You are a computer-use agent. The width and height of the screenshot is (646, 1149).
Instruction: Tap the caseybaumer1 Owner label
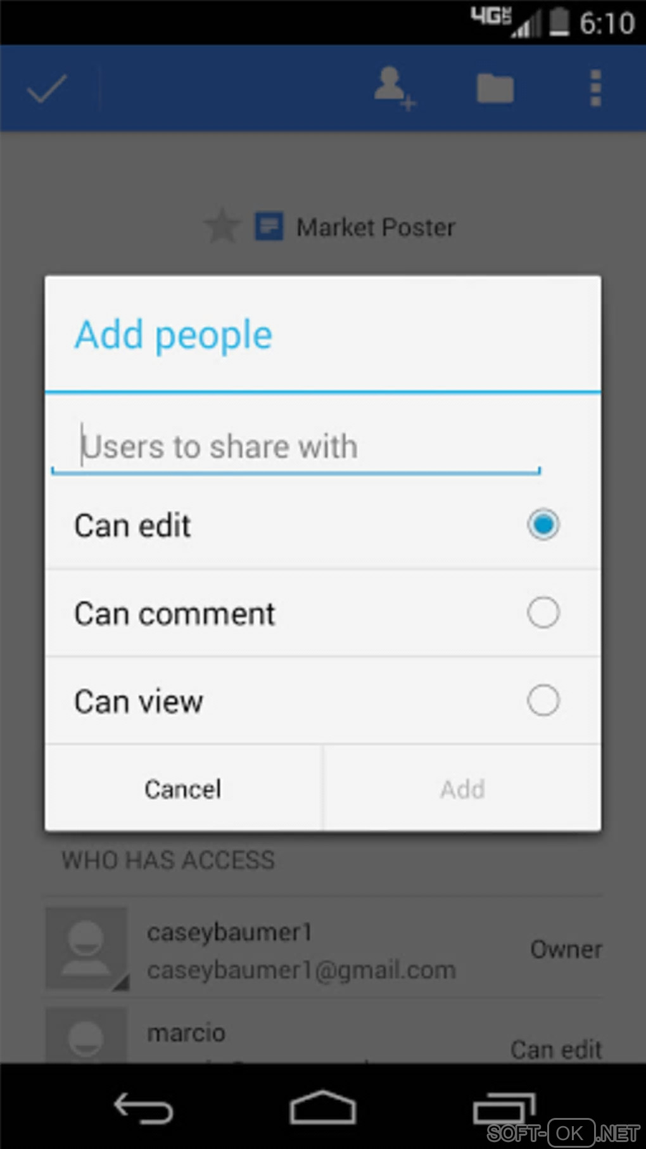(x=566, y=949)
